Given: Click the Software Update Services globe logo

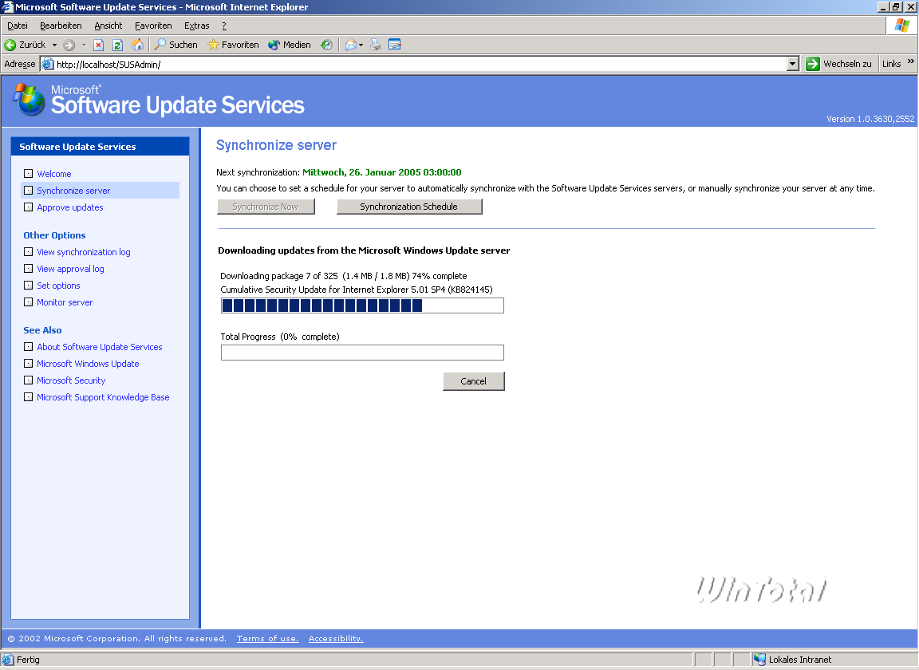Looking at the screenshot, I should click(30, 100).
